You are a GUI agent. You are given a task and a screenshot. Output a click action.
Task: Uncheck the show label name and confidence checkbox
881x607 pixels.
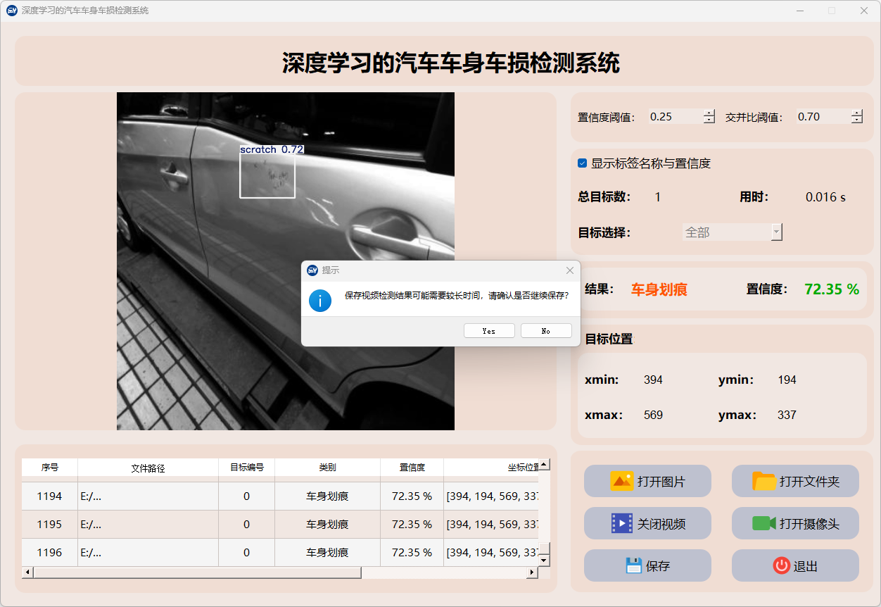tap(582, 163)
